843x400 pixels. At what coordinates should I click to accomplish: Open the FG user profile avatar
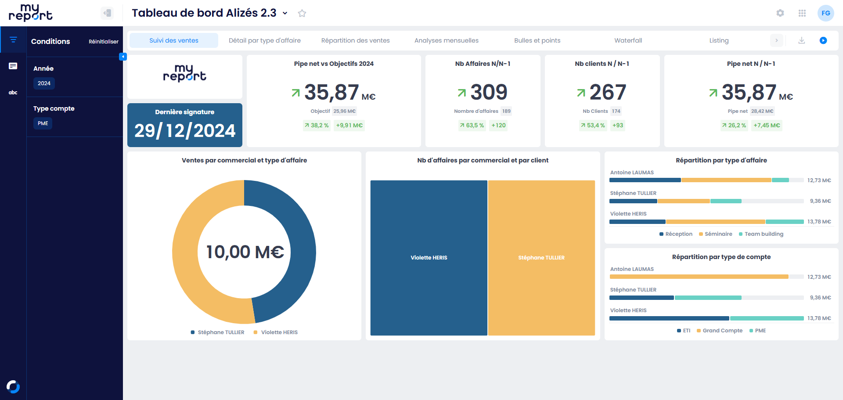click(x=825, y=13)
